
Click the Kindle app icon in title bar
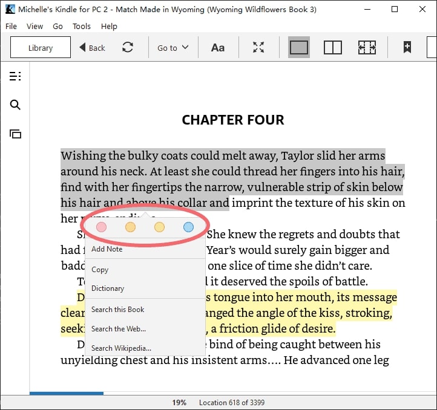click(10, 9)
